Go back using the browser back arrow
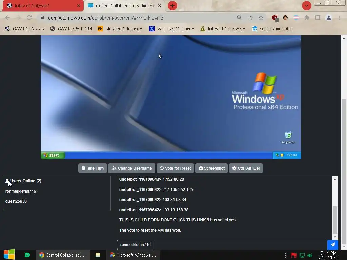 coord(7,18)
